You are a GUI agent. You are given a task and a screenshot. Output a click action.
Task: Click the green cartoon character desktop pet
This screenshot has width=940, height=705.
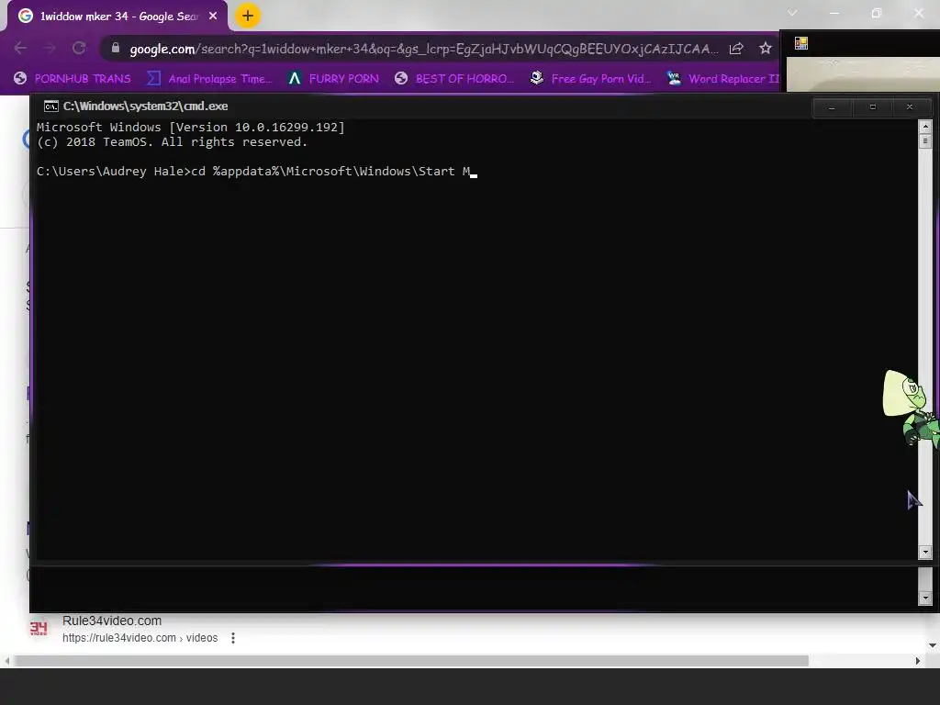[x=911, y=408]
